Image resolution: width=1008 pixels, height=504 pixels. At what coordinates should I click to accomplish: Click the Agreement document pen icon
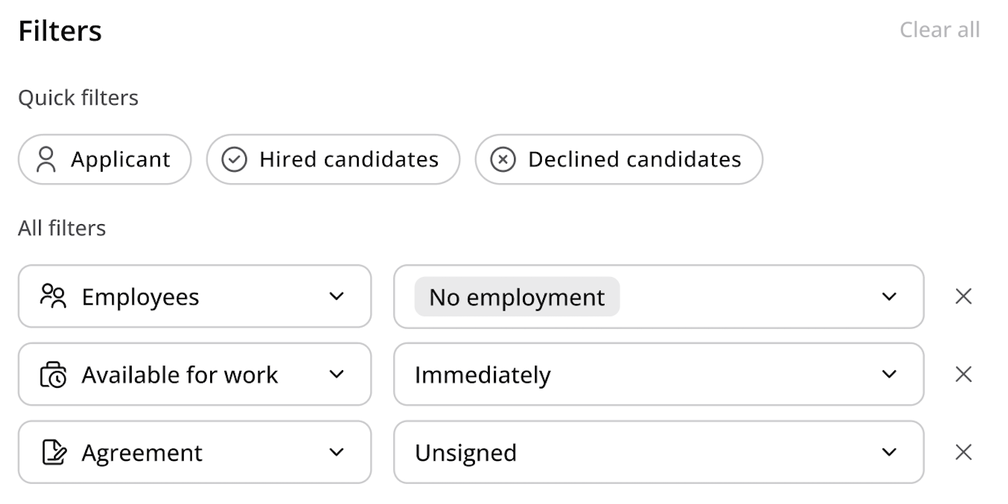coord(54,452)
